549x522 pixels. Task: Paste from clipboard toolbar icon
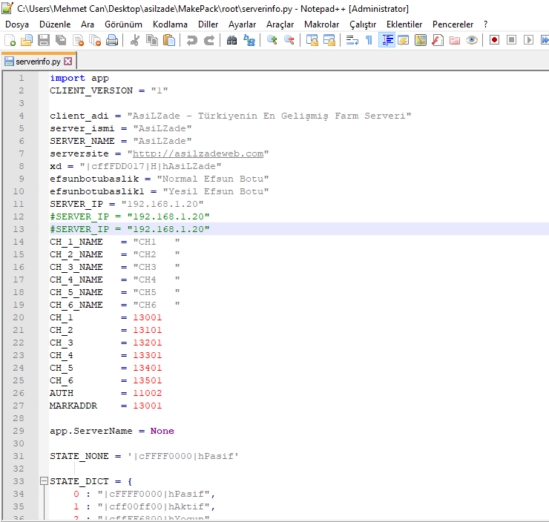coord(168,40)
